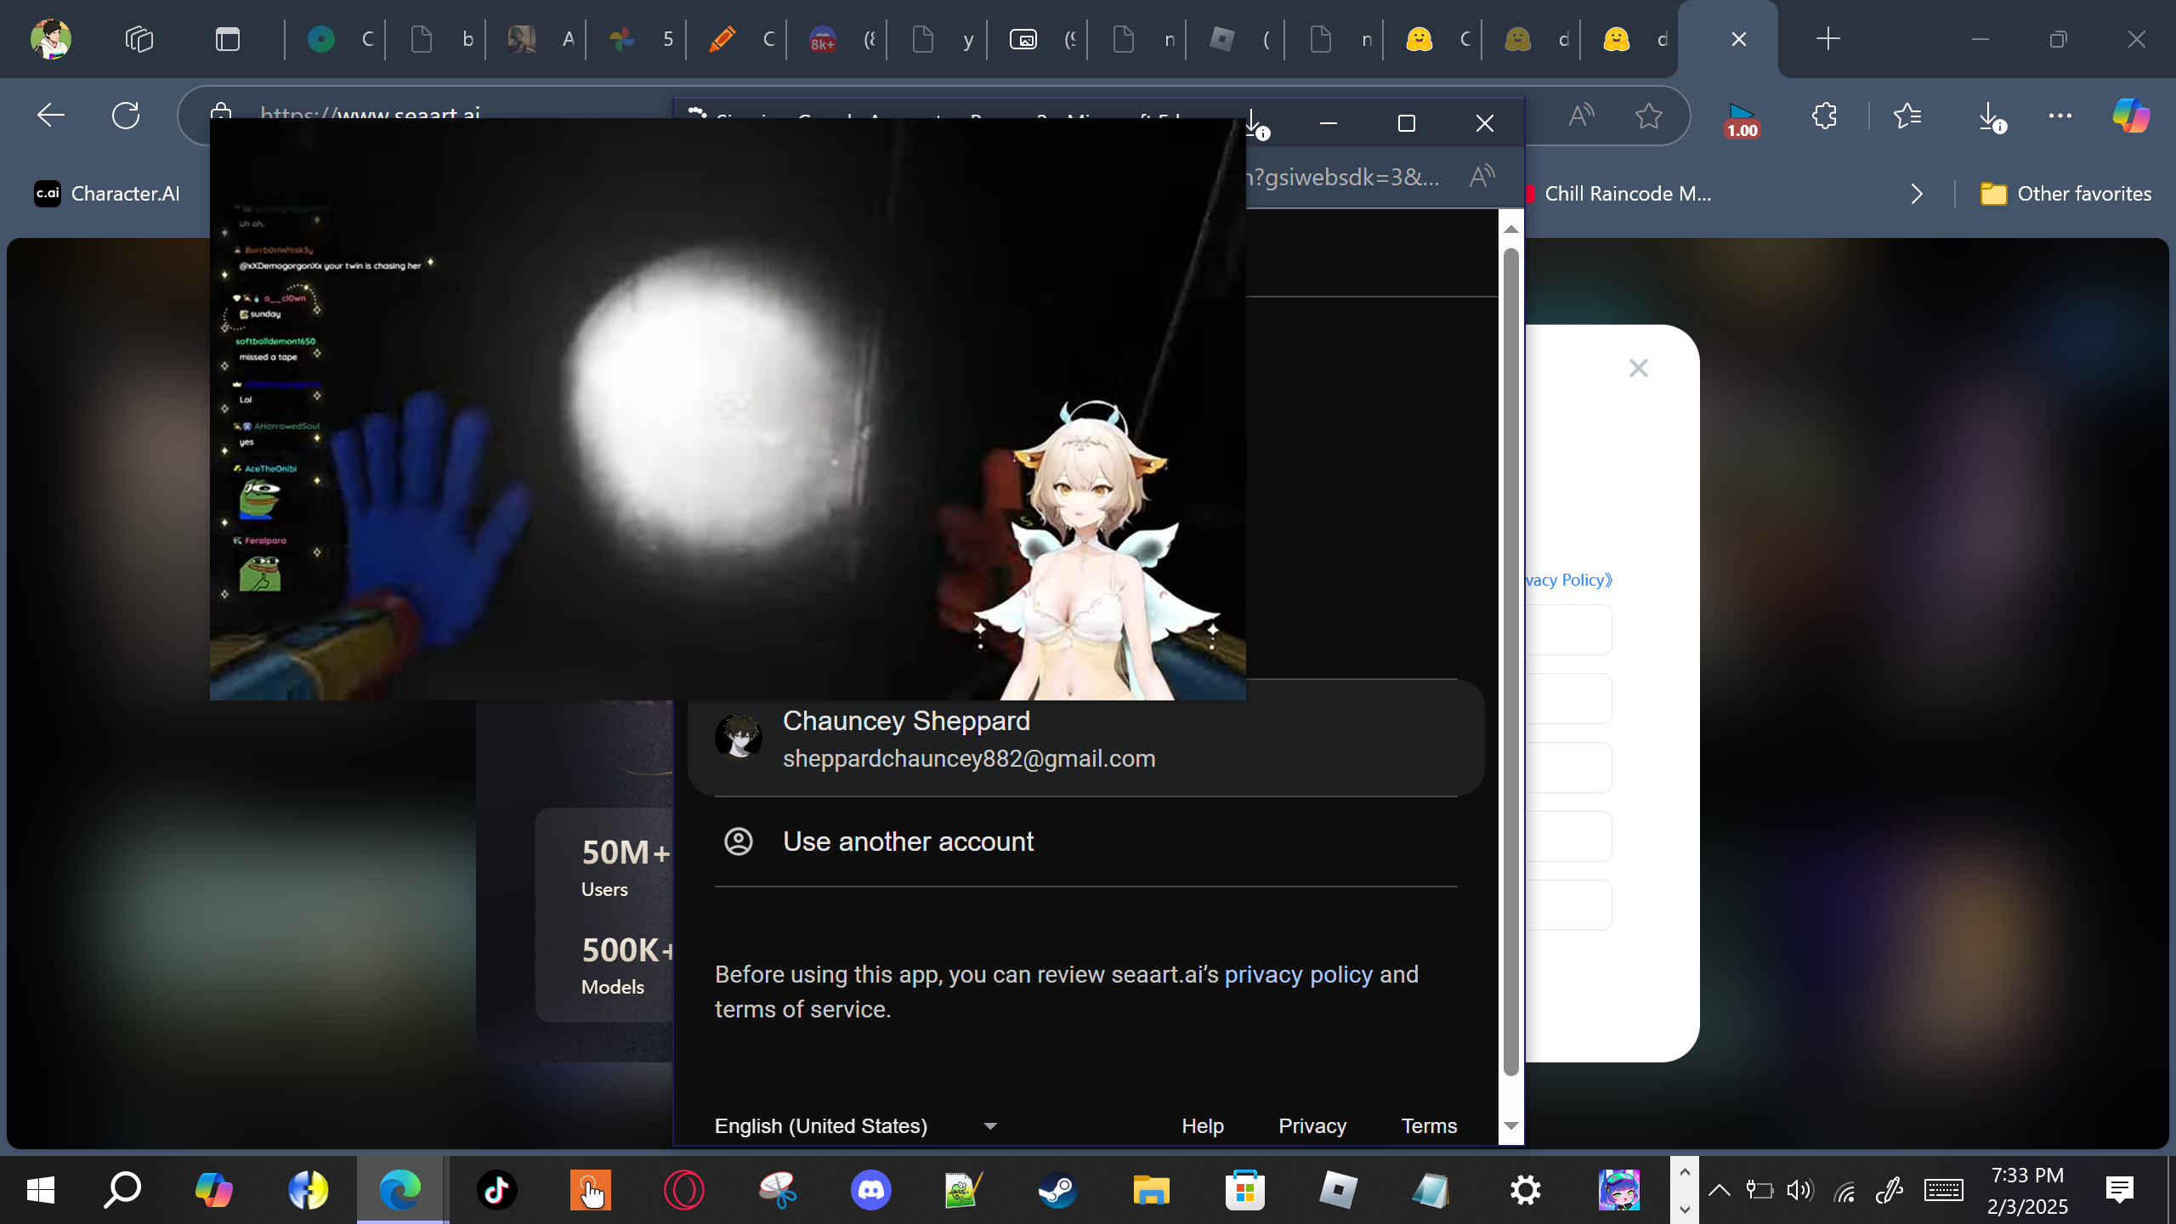Open the Extensions puzzle icon
The image size is (2176, 1224).
1824,115
